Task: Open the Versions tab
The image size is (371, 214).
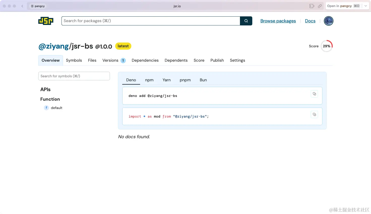Action: pos(114,60)
